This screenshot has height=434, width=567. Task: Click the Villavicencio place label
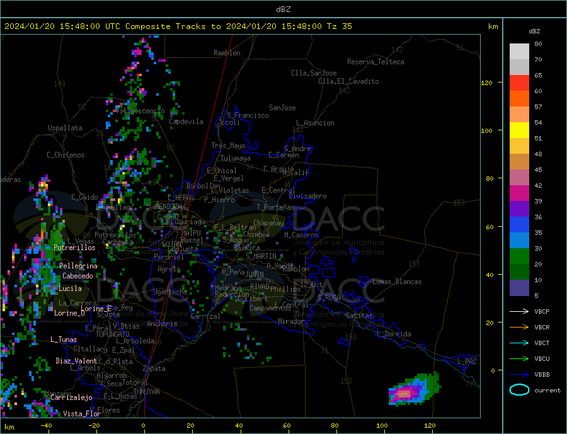coord(140,111)
